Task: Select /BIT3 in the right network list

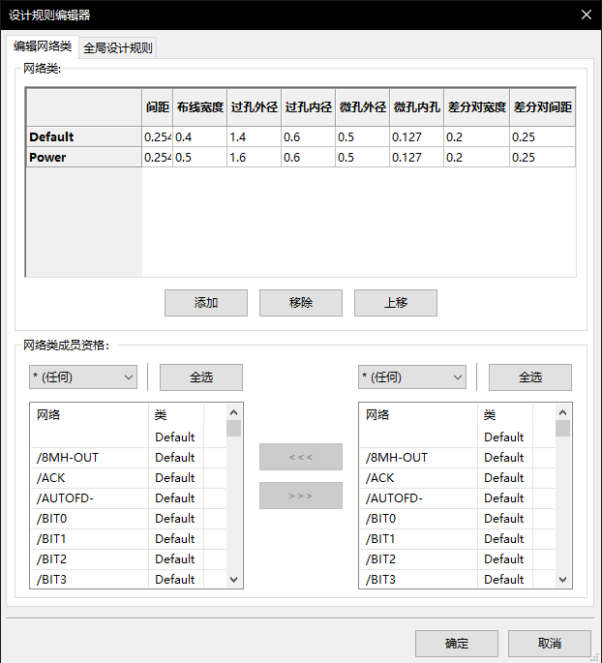Action: pyautogui.click(x=457, y=579)
